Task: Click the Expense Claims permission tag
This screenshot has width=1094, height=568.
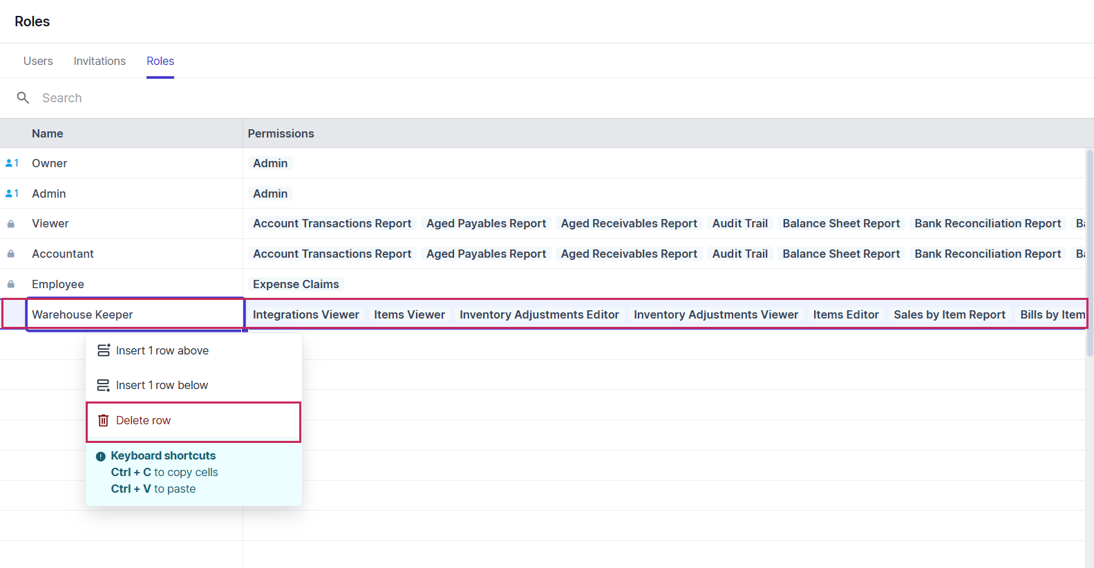Action: (x=296, y=284)
